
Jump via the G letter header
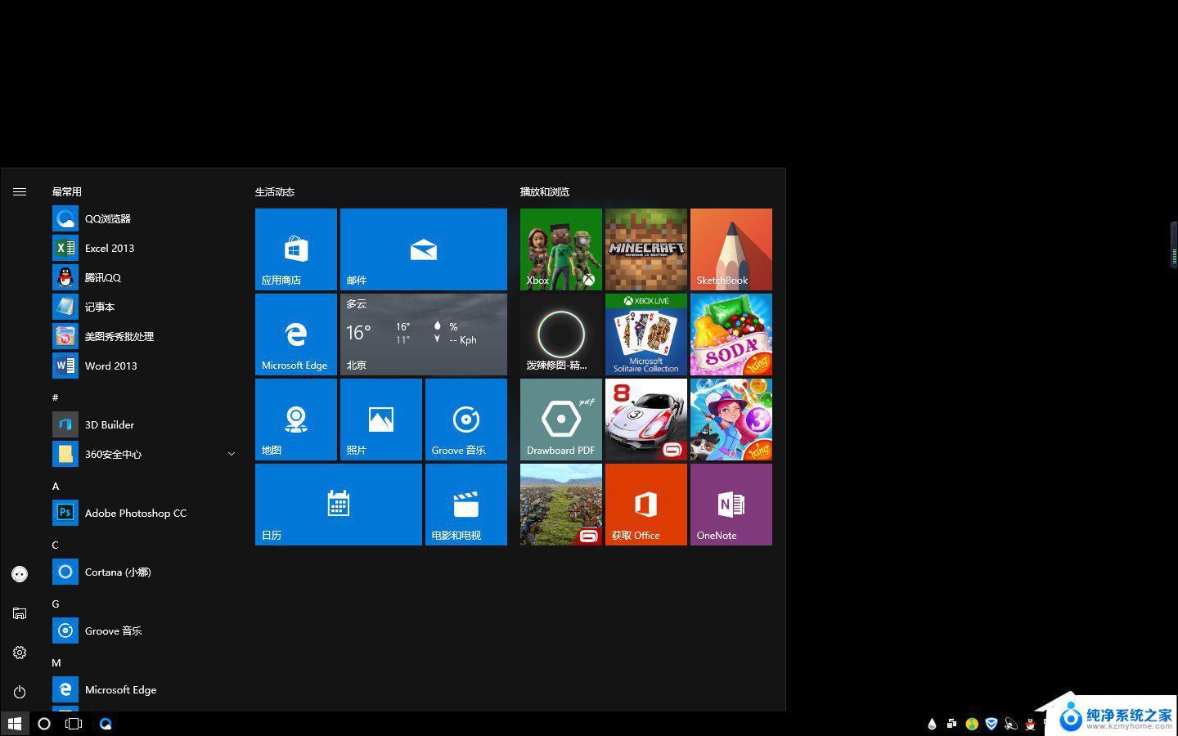pyautogui.click(x=56, y=604)
